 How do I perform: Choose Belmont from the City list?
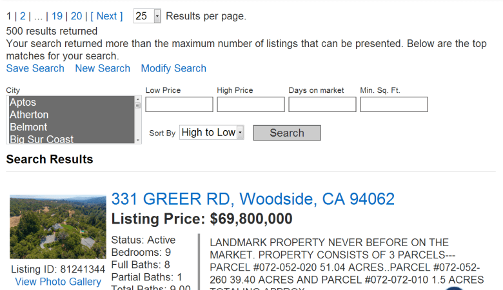(x=28, y=127)
